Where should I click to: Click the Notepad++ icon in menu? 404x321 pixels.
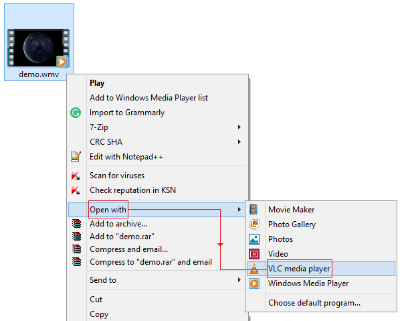pyautogui.click(x=76, y=157)
